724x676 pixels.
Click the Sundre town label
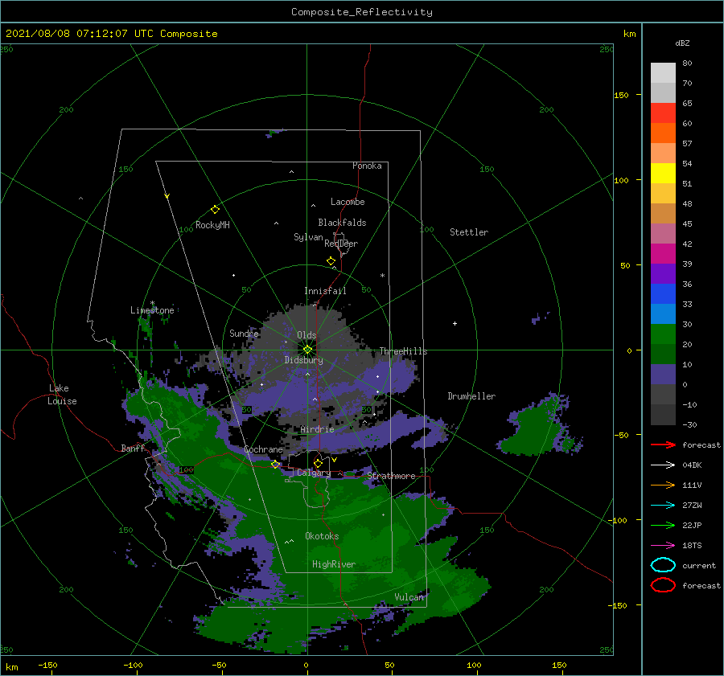coord(244,333)
